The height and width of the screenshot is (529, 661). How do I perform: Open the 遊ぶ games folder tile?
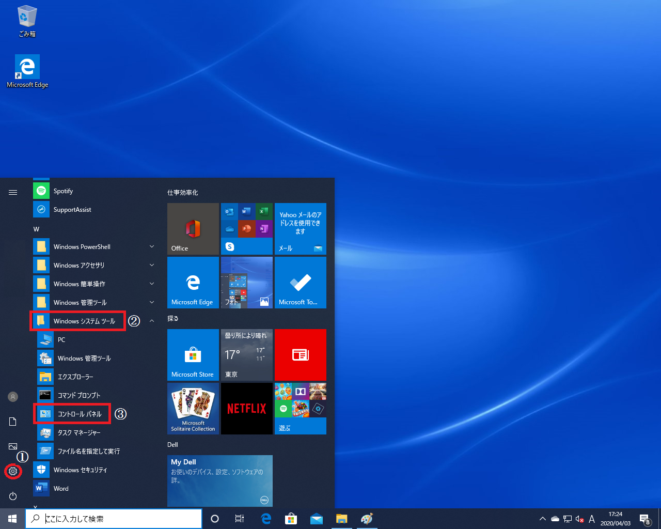pyautogui.click(x=301, y=409)
